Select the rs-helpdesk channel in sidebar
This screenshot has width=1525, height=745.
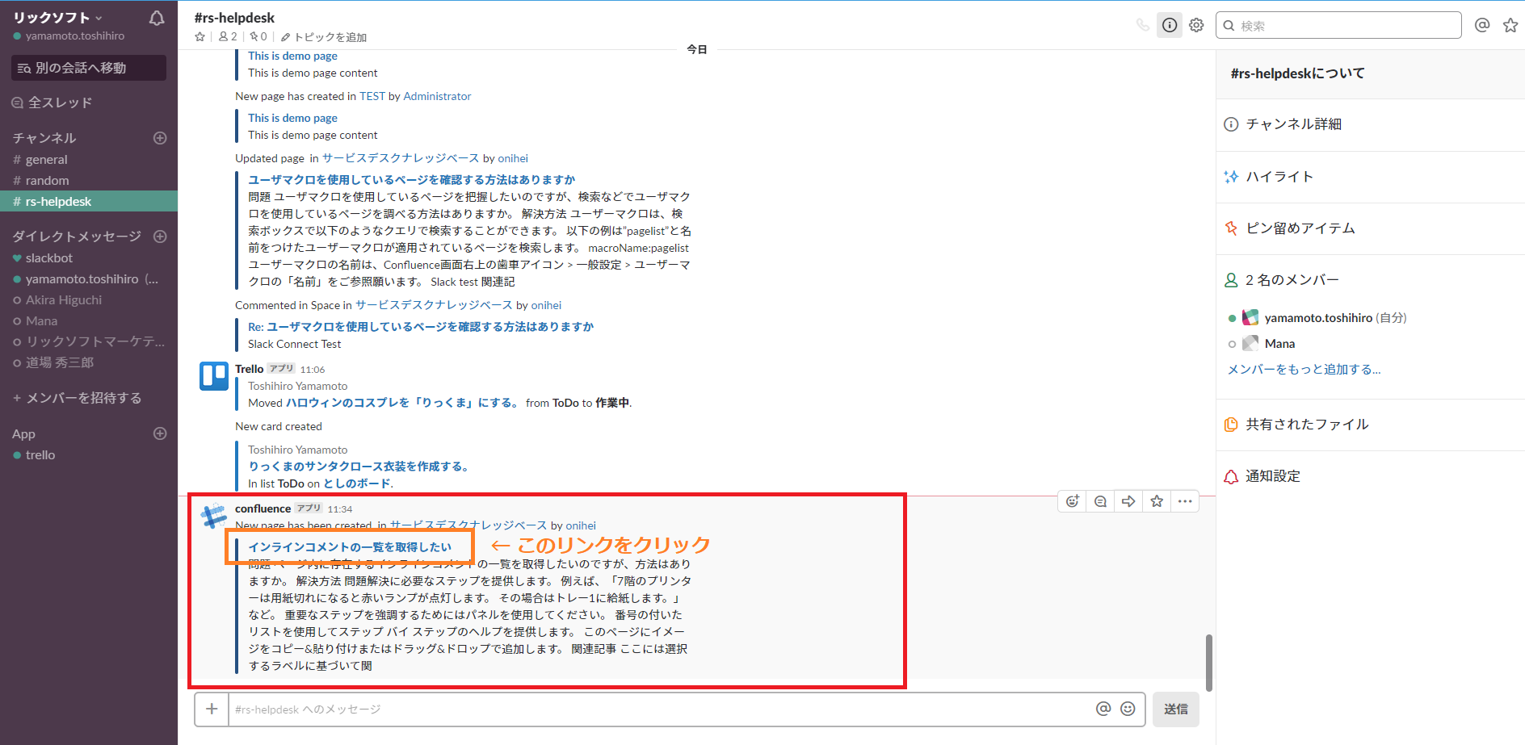89,201
